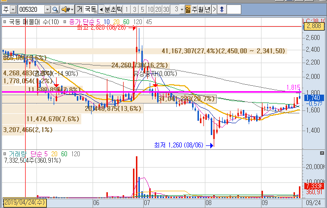Click the magenta 5 moving average label
This screenshot has height=208, width=327.
pyautogui.click(x=98, y=22)
